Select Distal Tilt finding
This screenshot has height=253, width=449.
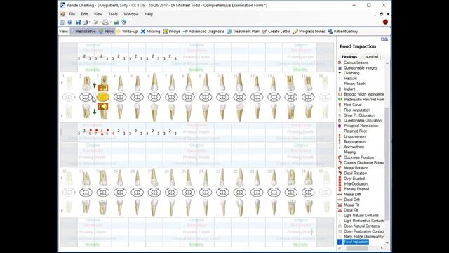[x=351, y=210]
